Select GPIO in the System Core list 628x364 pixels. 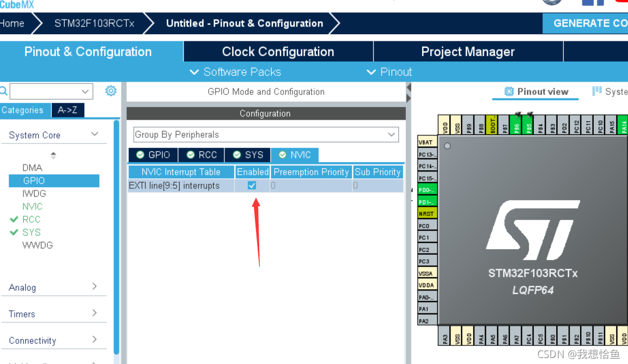pos(54,181)
